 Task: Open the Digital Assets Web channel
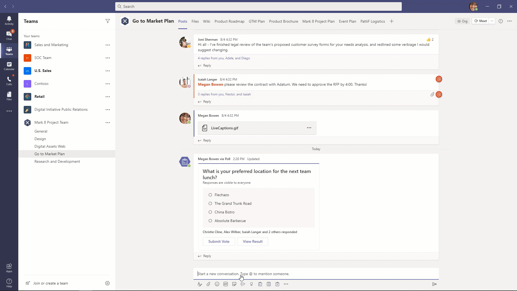50,146
